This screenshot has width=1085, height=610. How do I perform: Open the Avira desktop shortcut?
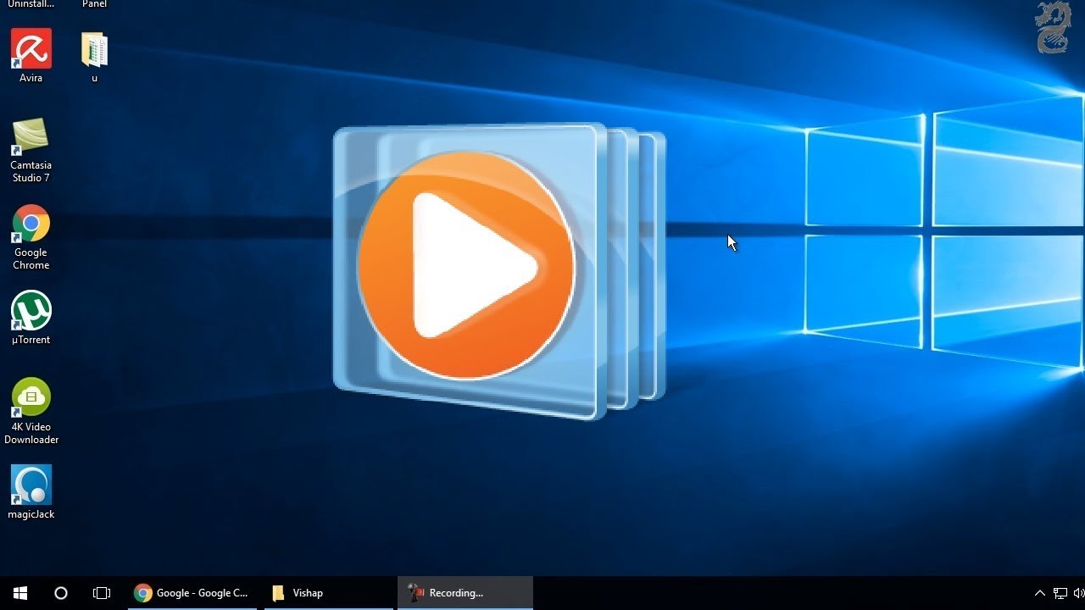click(31, 56)
